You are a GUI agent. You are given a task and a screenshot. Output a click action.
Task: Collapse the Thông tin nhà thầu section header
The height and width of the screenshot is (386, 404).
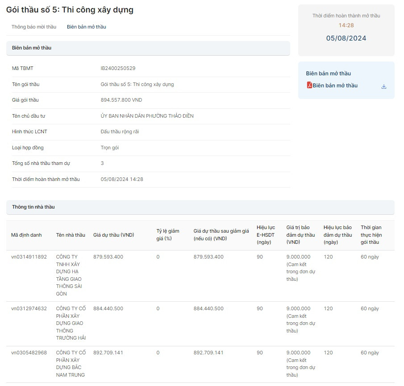click(200, 207)
